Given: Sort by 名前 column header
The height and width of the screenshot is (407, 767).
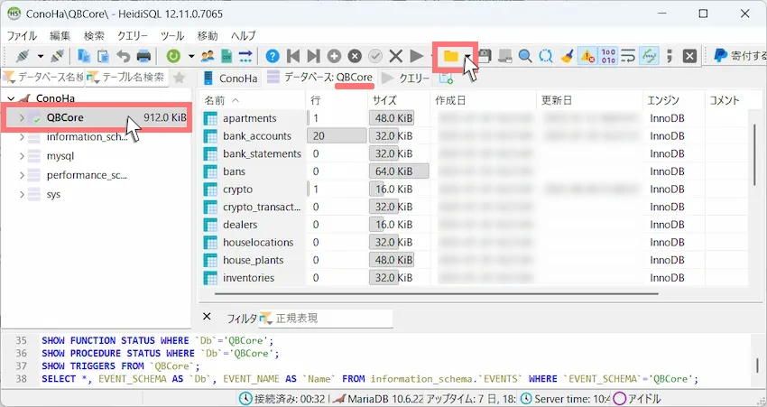Looking at the screenshot, I should (253, 100).
